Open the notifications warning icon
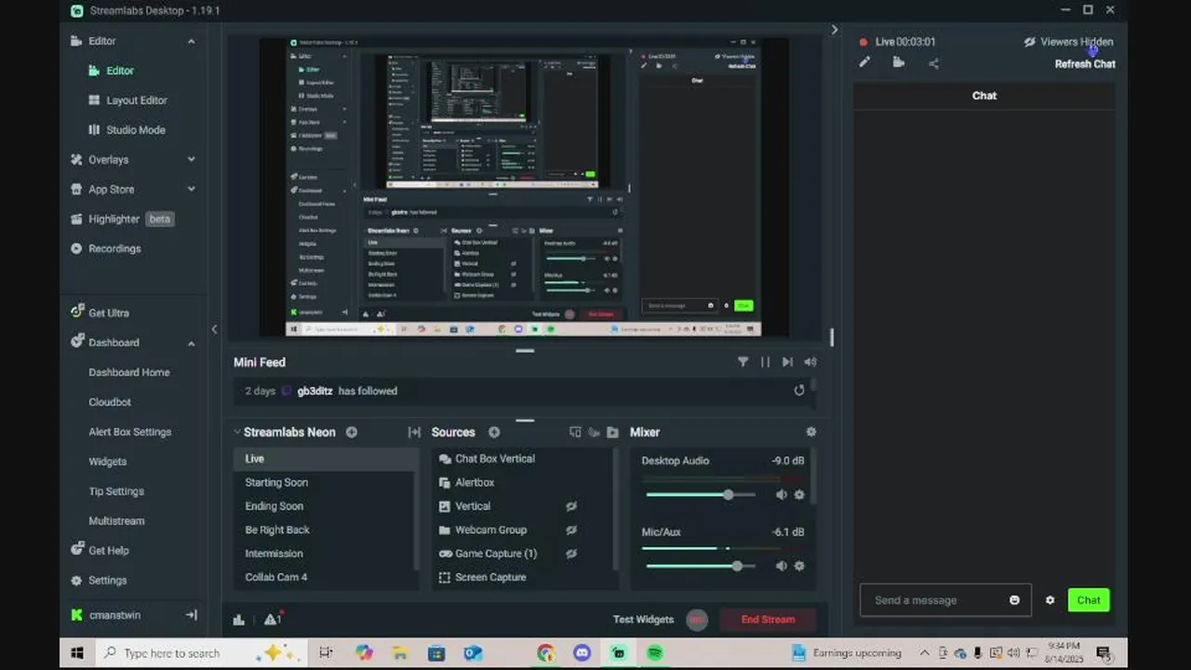1191x670 pixels. pos(273,619)
